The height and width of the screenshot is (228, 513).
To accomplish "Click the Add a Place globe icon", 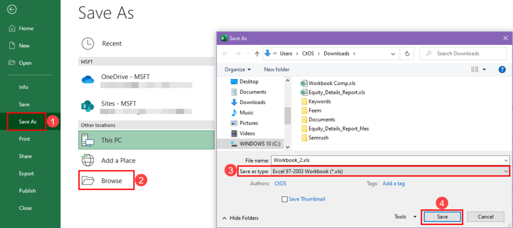I will (88, 160).
